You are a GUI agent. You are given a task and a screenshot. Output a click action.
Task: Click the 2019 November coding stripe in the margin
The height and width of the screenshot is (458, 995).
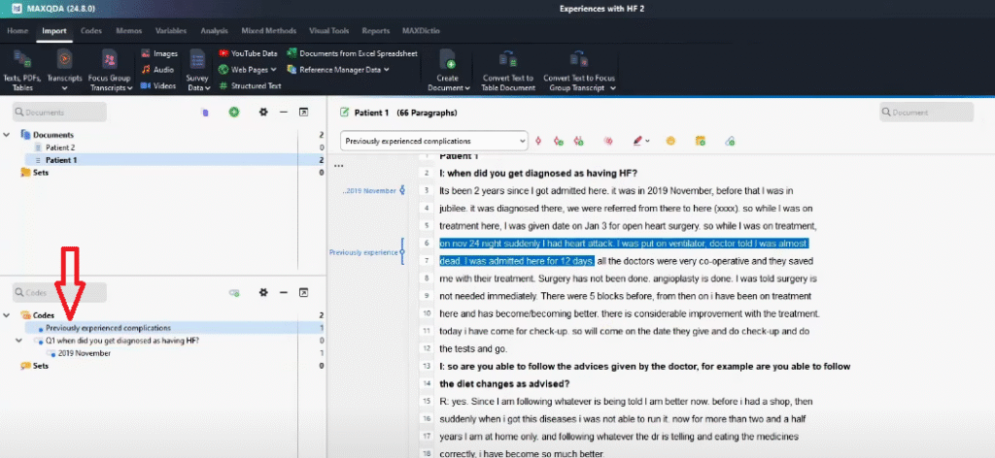401,190
